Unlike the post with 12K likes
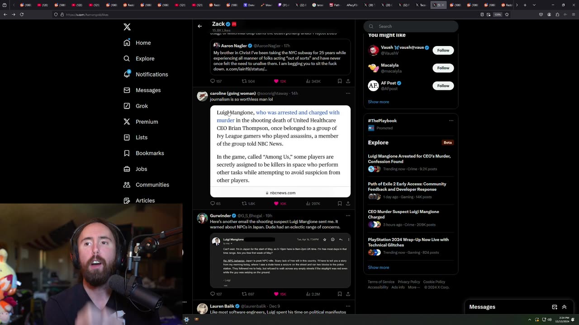The width and height of the screenshot is (579, 325). coord(280,81)
